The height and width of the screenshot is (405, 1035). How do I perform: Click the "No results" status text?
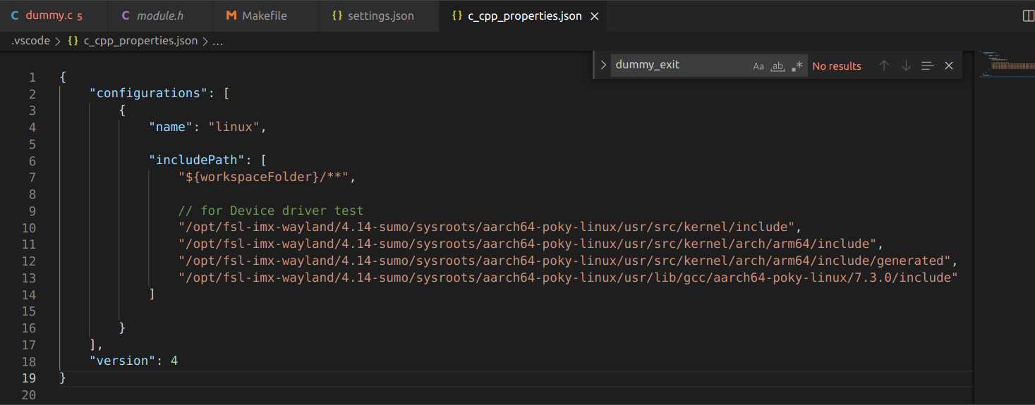point(837,66)
